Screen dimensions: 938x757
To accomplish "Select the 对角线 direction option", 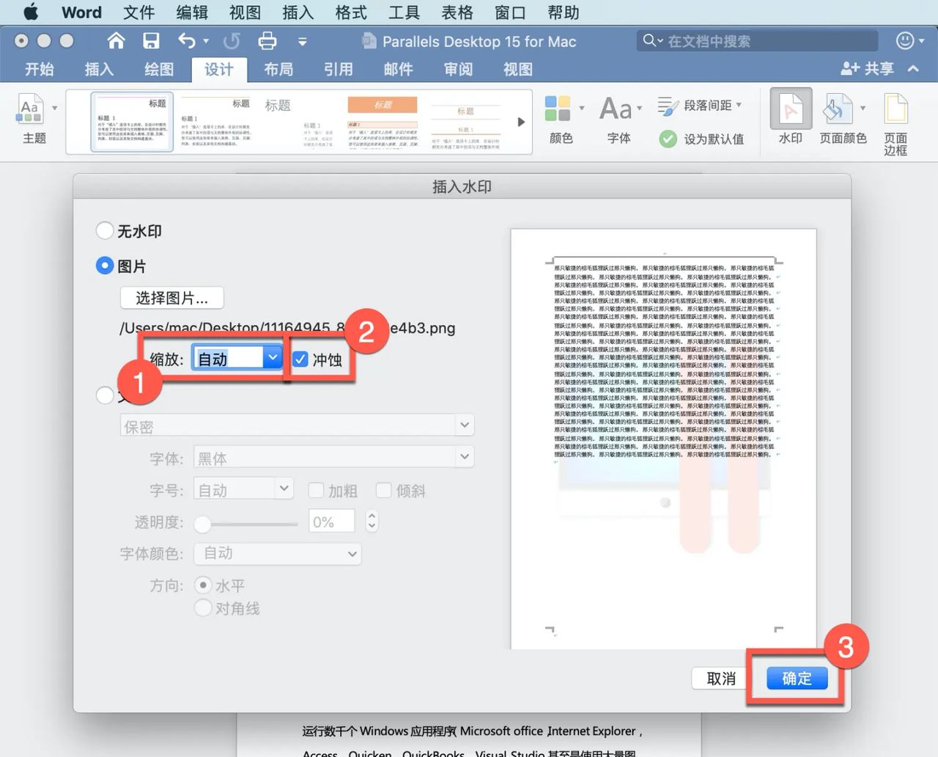I will (x=203, y=608).
